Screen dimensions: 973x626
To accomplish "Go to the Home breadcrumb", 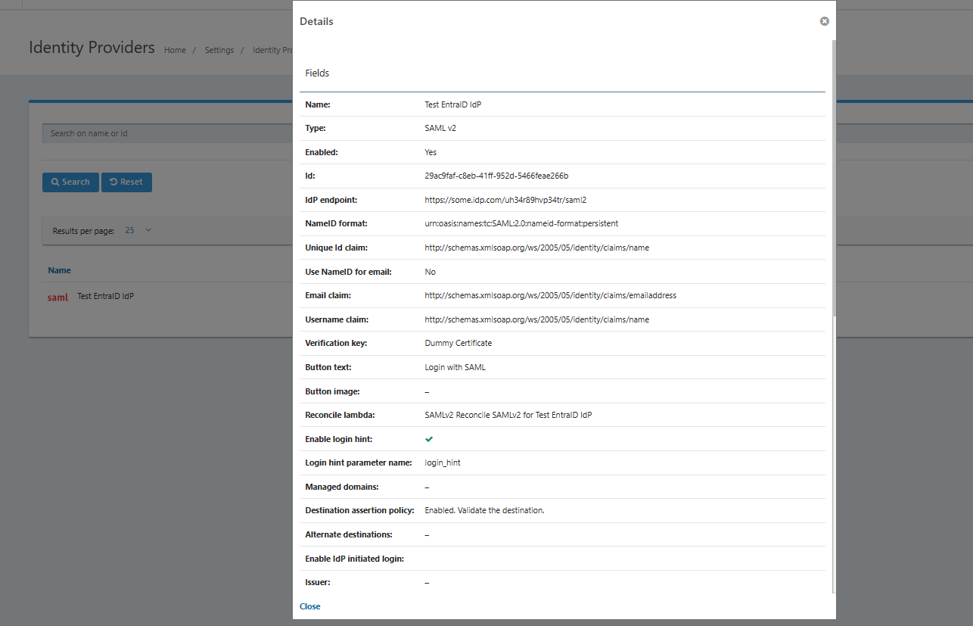I will [175, 50].
